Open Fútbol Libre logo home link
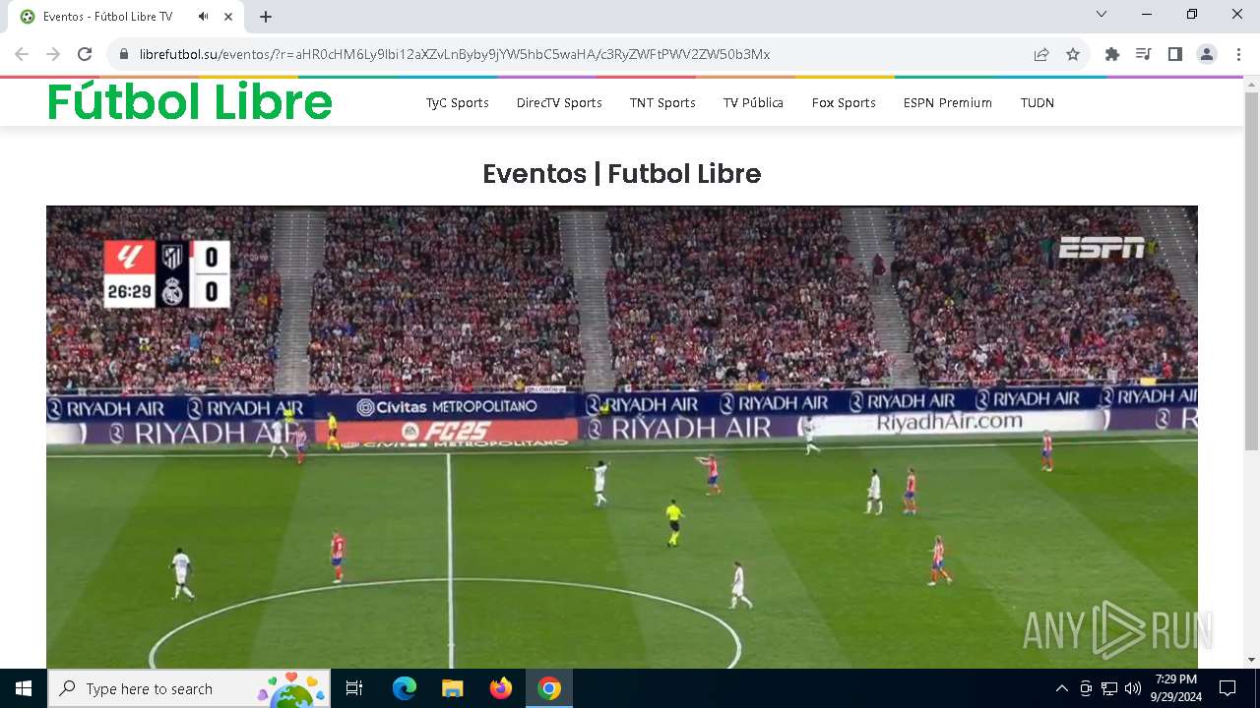The height and width of the screenshot is (708, 1260). [x=190, y=101]
